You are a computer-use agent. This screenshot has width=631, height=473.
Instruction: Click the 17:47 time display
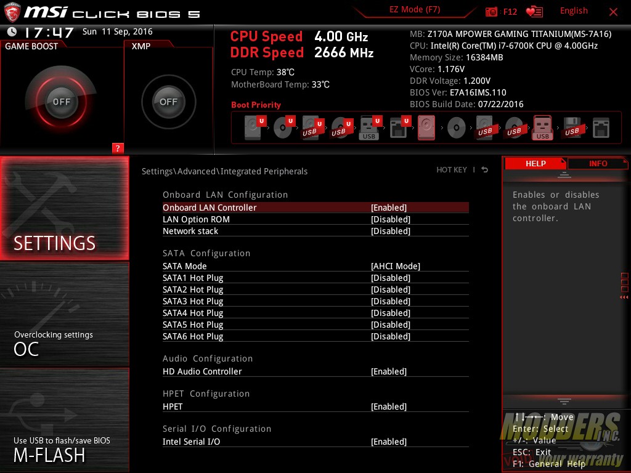49,32
